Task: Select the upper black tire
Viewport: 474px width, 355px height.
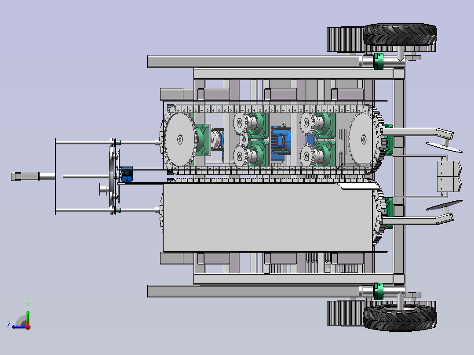Action: [x=400, y=35]
